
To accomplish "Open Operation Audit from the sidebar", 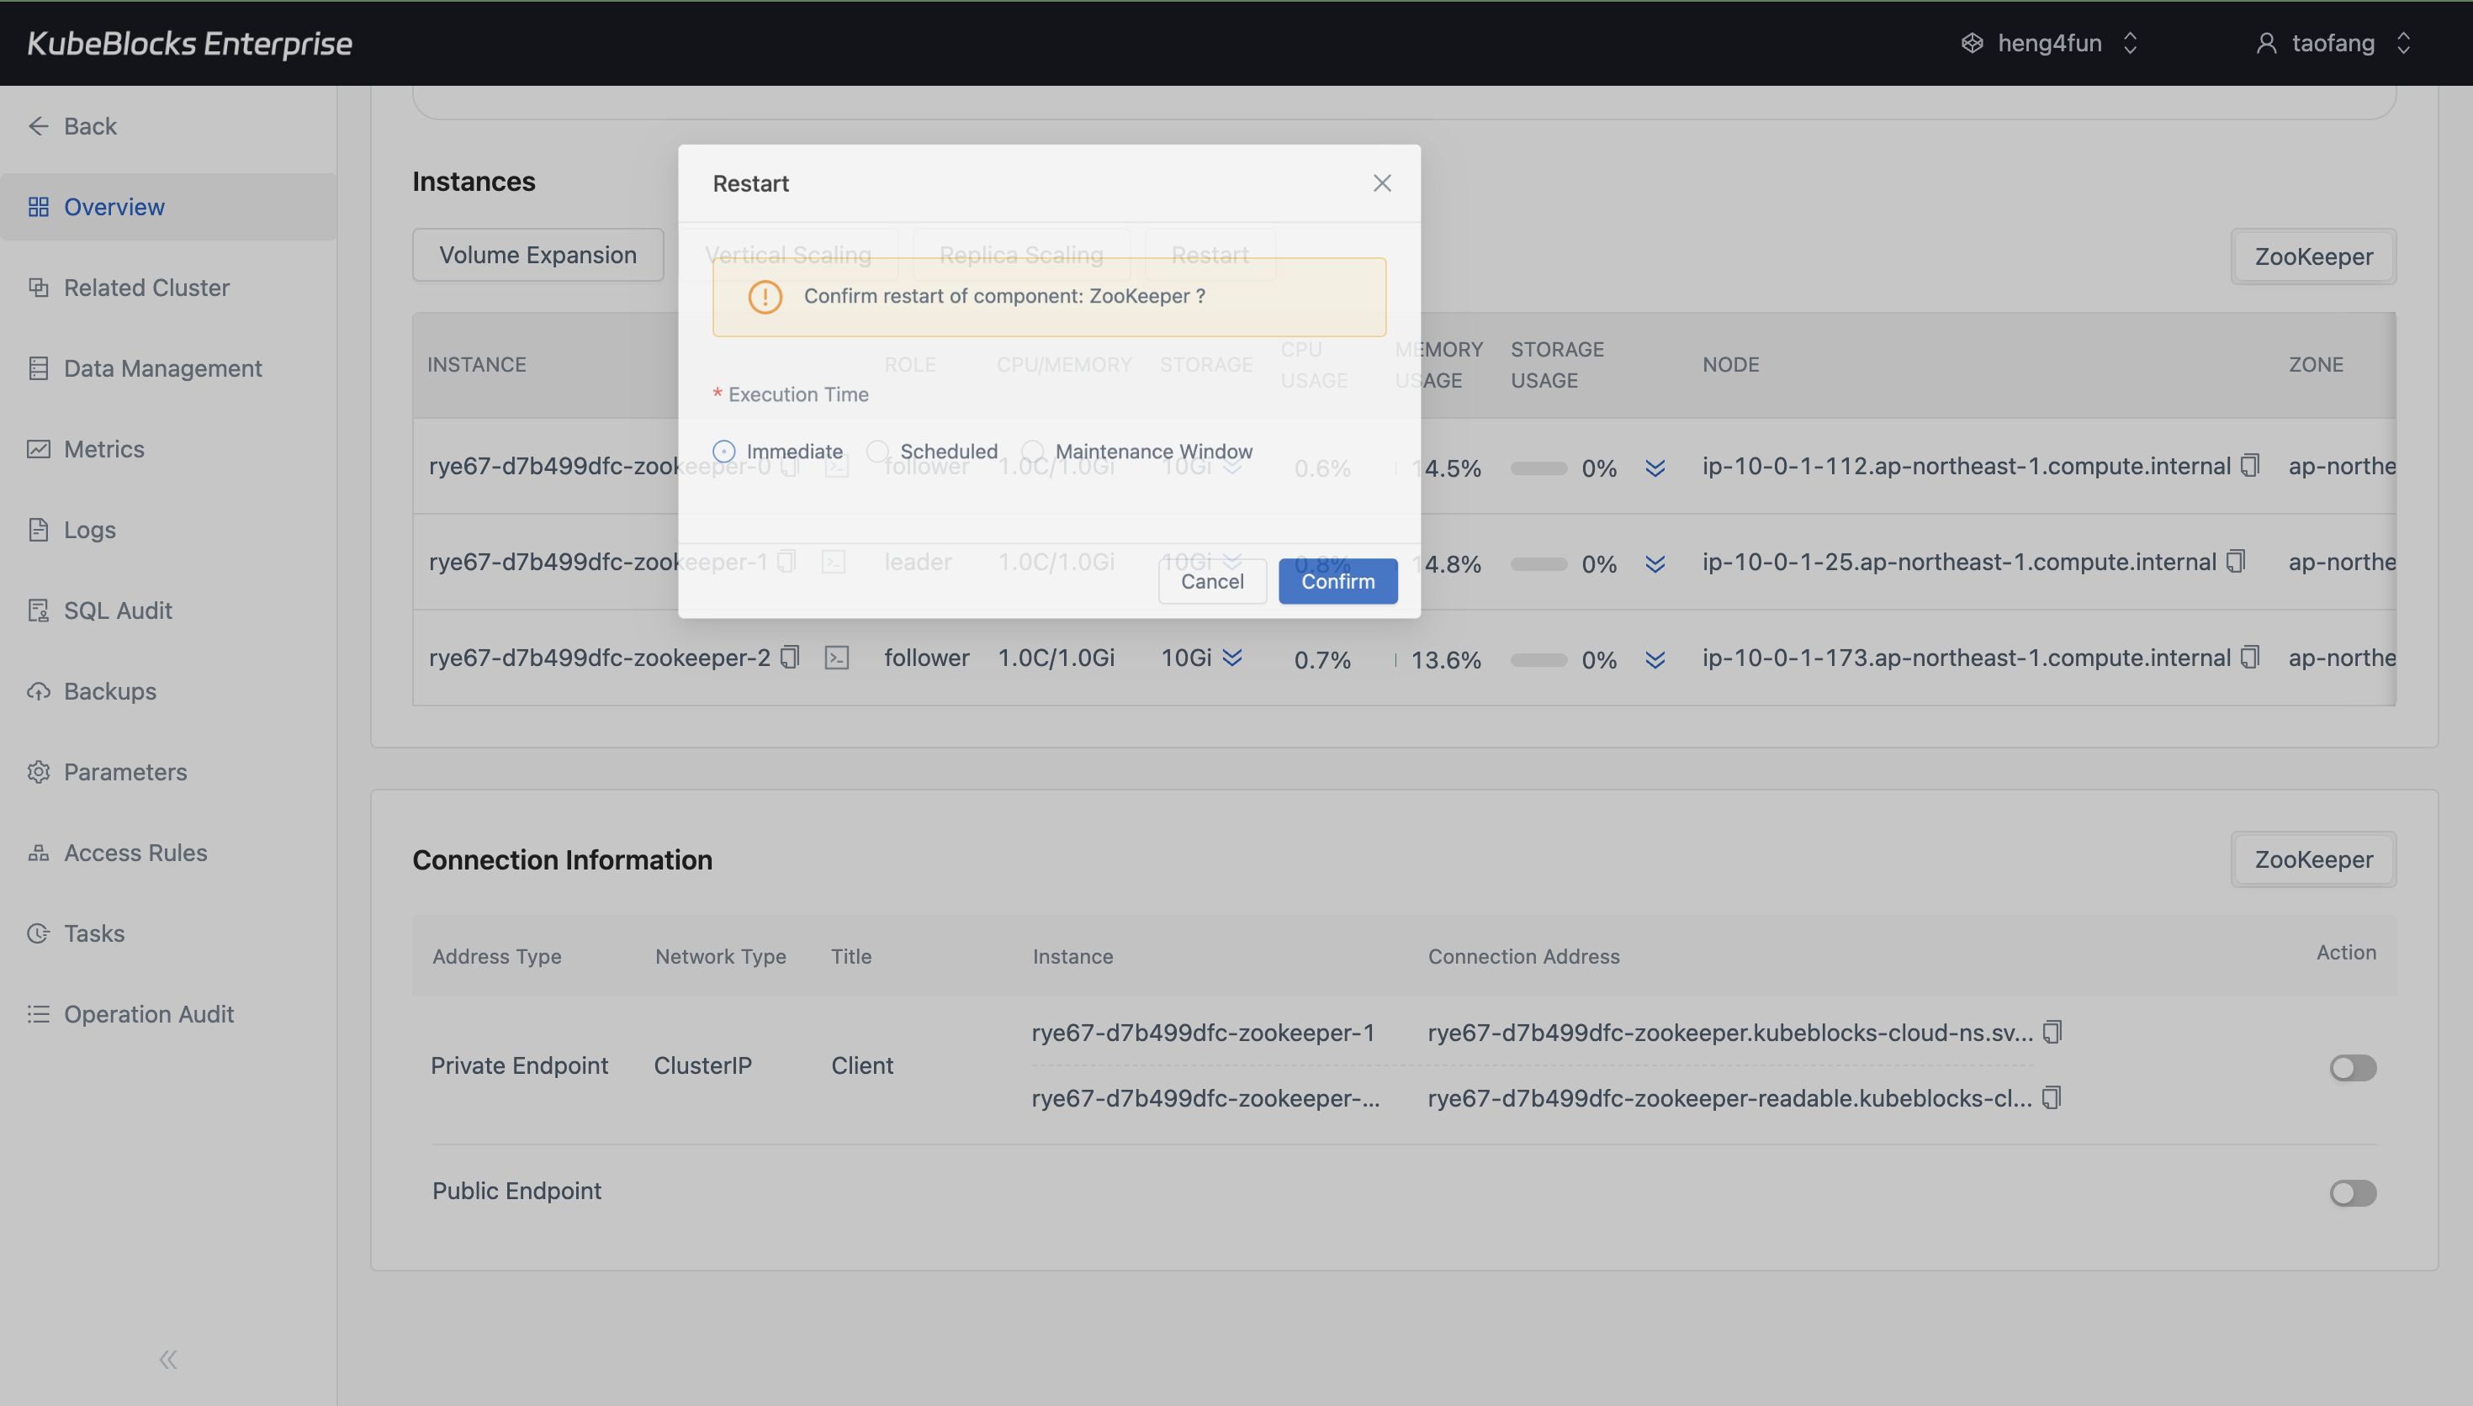I will [x=39, y=1014].
